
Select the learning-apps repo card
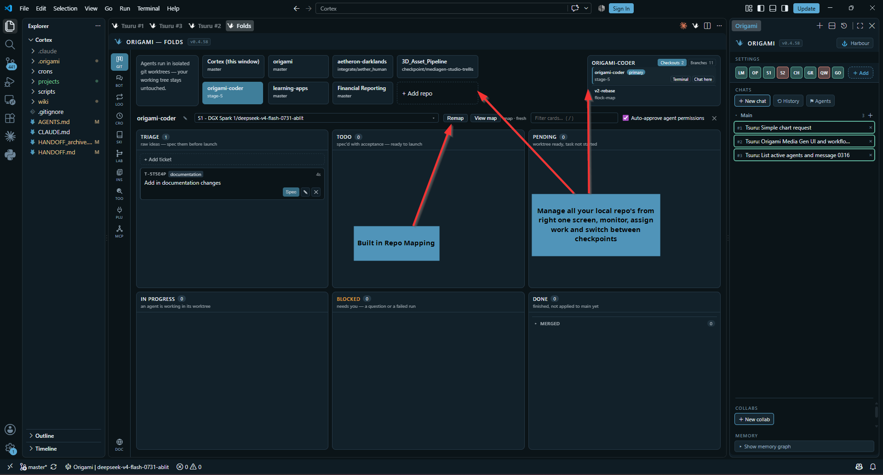(298, 93)
